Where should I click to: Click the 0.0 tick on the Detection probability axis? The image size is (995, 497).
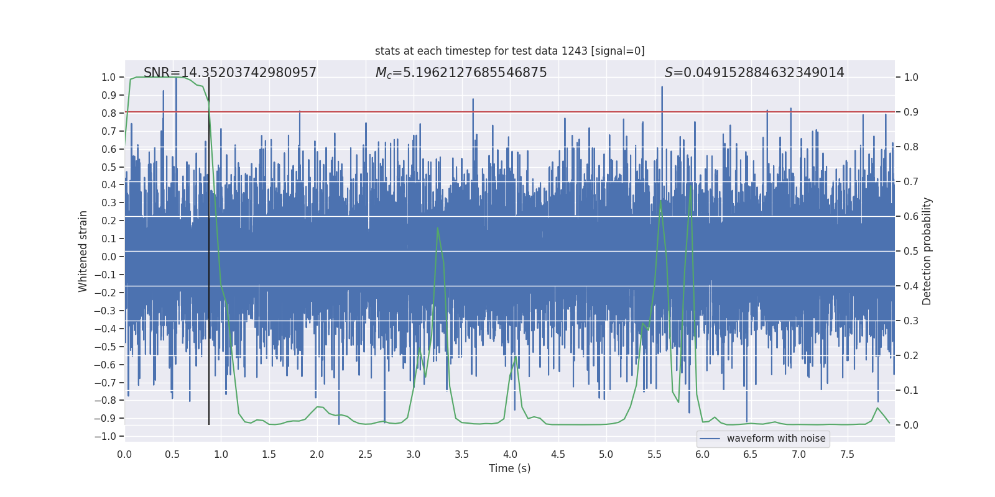tap(911, 425)
